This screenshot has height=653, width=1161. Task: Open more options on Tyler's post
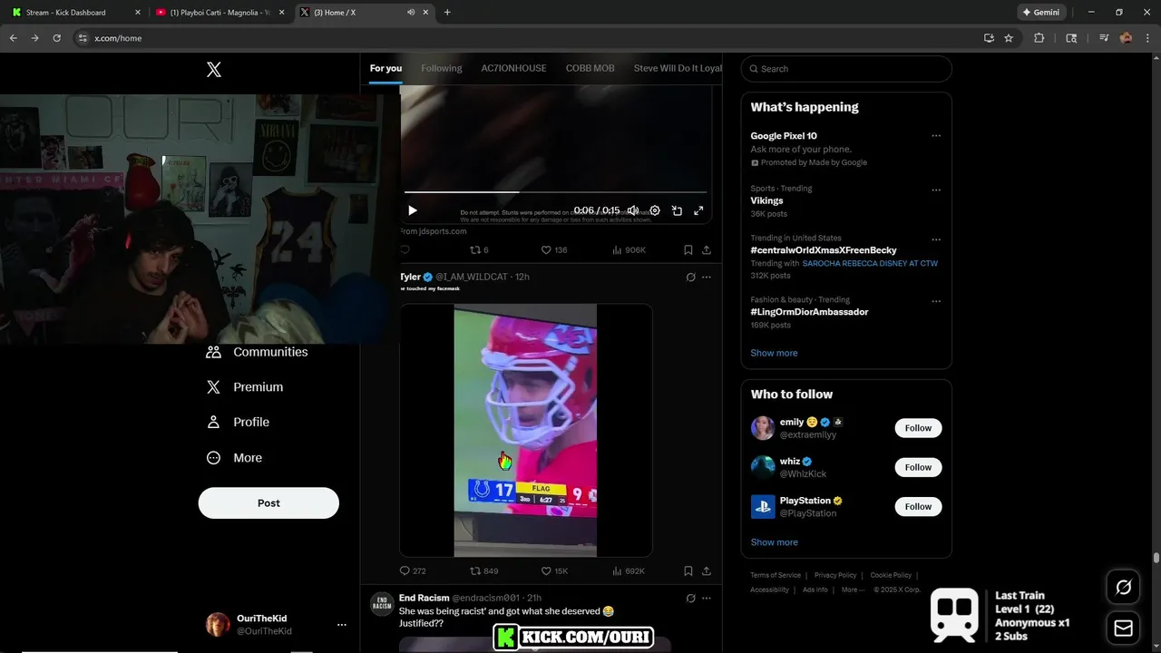click(x=707, y=277)
